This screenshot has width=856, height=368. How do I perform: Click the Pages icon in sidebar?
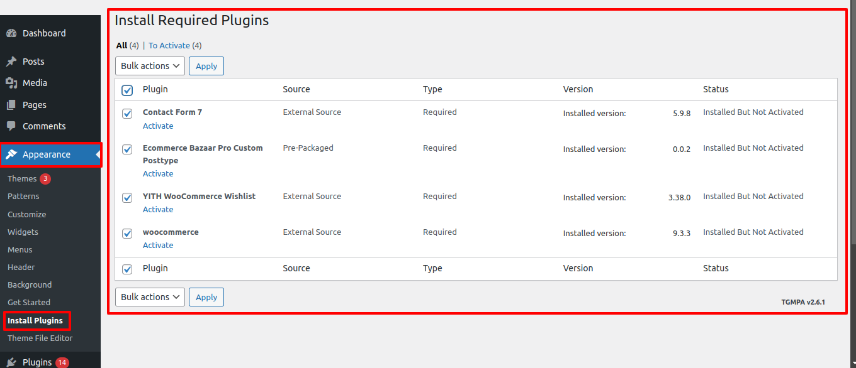[11, 105]
